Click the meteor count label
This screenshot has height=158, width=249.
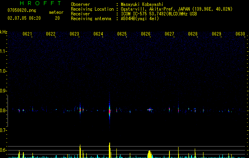[x=56, y=12]
